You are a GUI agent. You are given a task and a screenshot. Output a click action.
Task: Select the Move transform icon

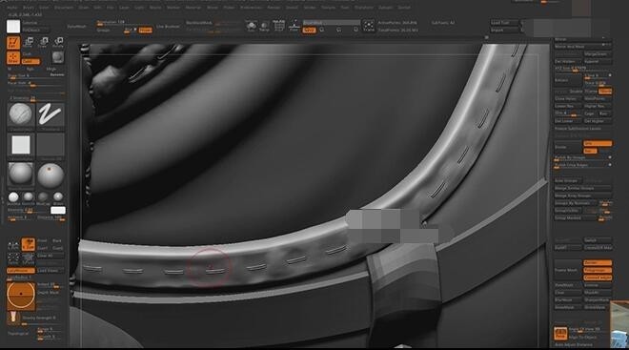pos(29,42)
